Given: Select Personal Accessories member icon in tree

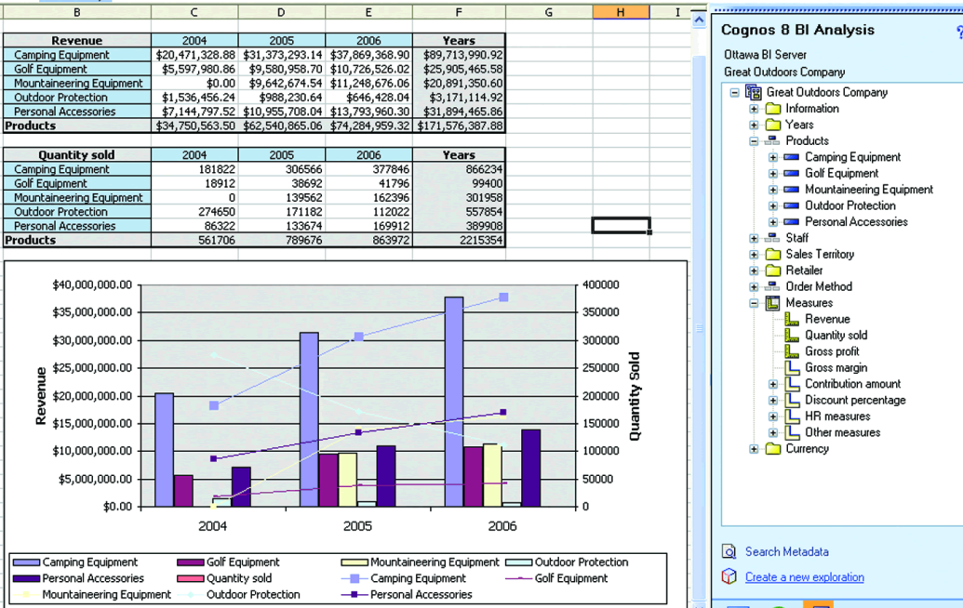Looking at the screenshot, I should pos(792,222).
